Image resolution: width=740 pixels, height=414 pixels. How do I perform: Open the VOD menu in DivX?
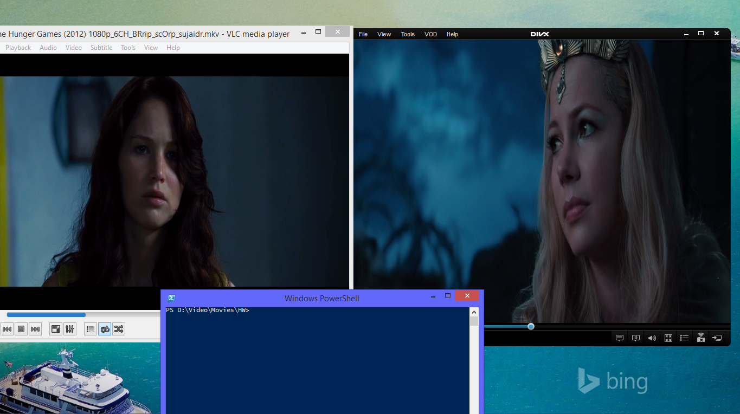click(x=430, y=34)
